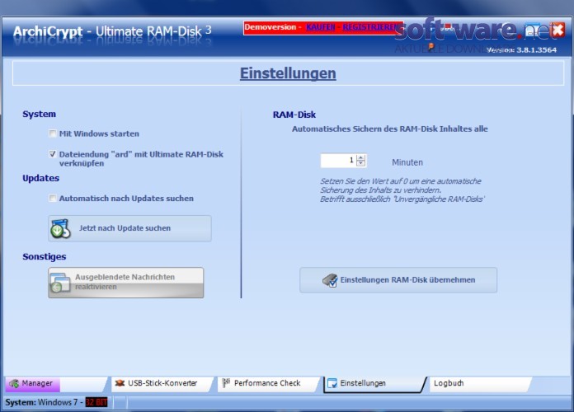Click the Updates section heading

click(41, 178)
